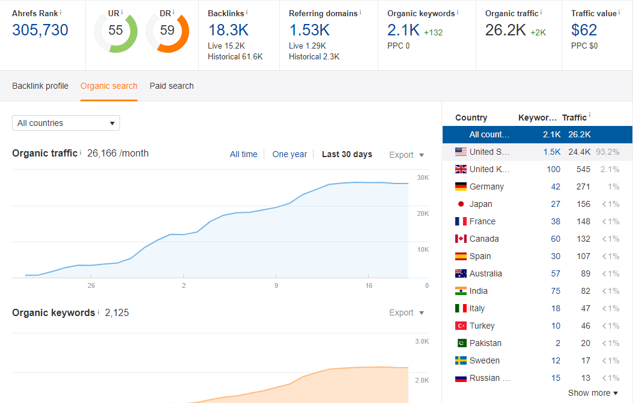Open the All countries dropdown
The image size is (633, 403).
tap(66, 123)
